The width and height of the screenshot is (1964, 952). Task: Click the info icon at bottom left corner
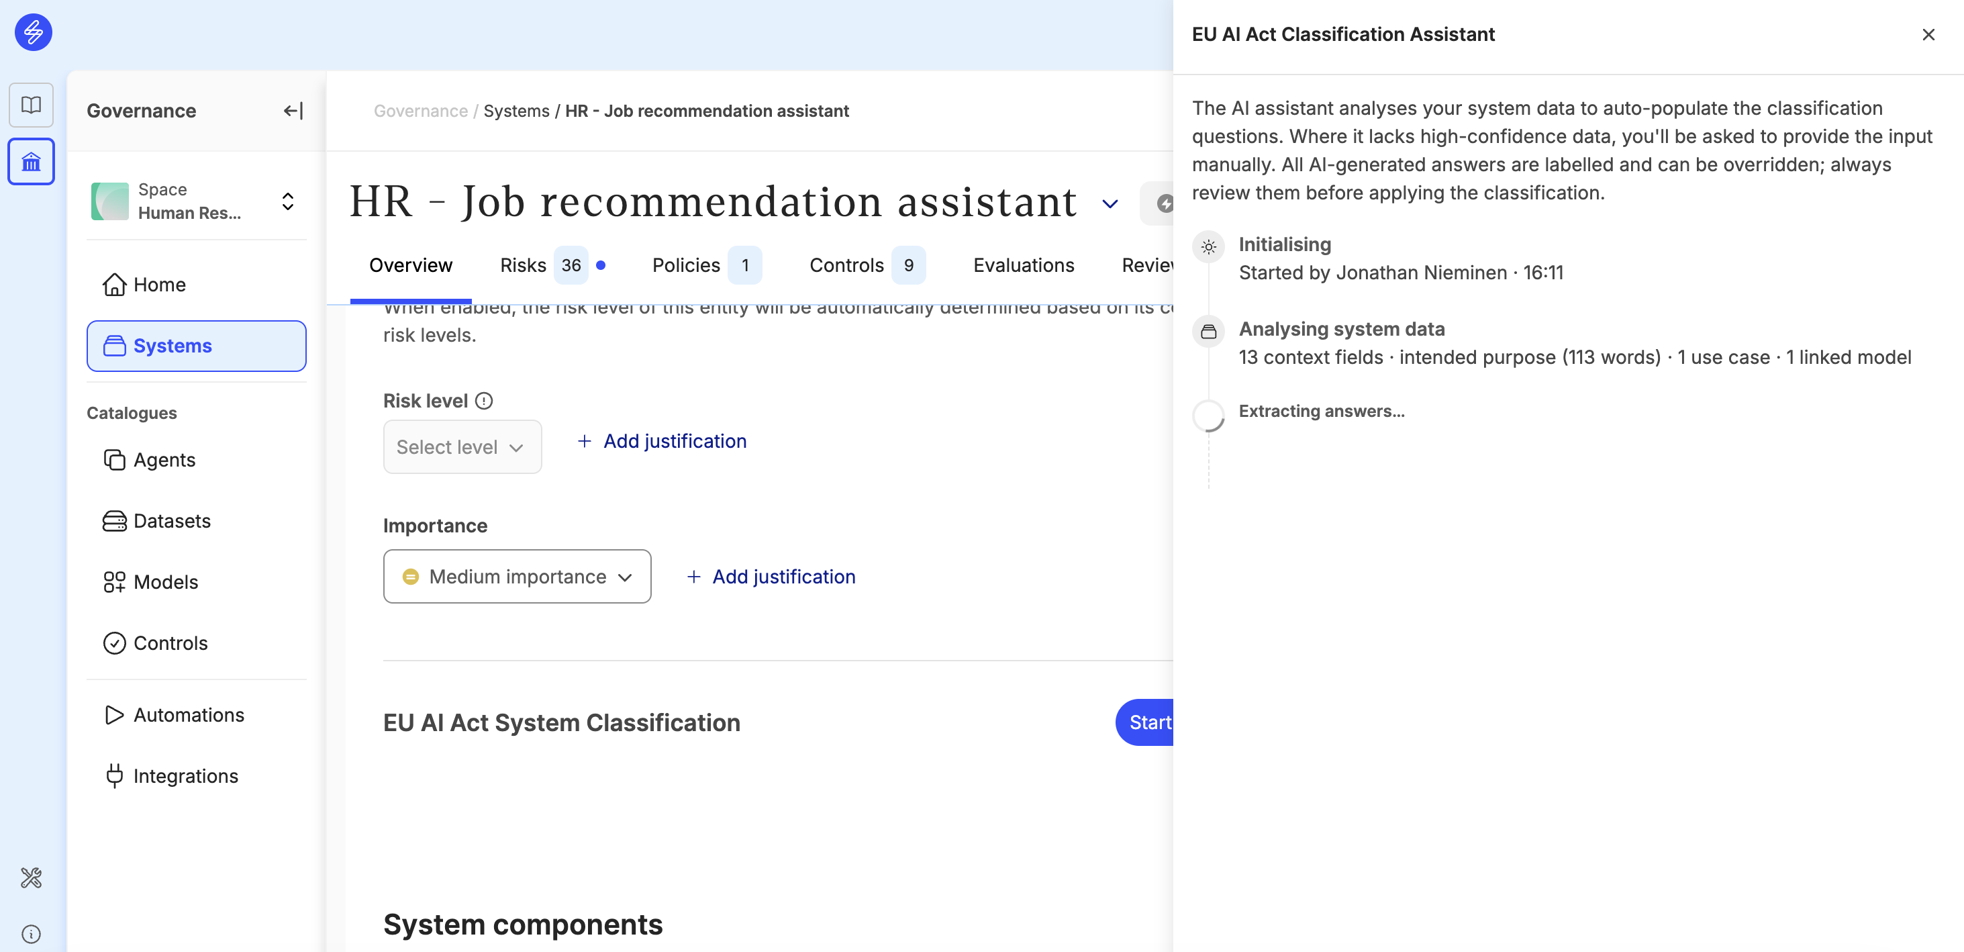point(32,934)
